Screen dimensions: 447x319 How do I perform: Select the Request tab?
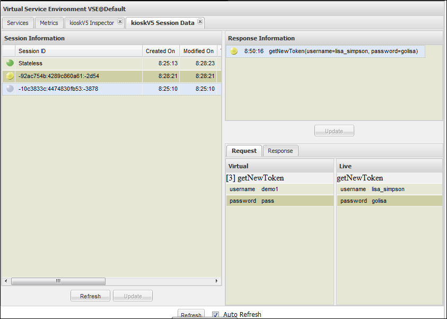(244, 151)
